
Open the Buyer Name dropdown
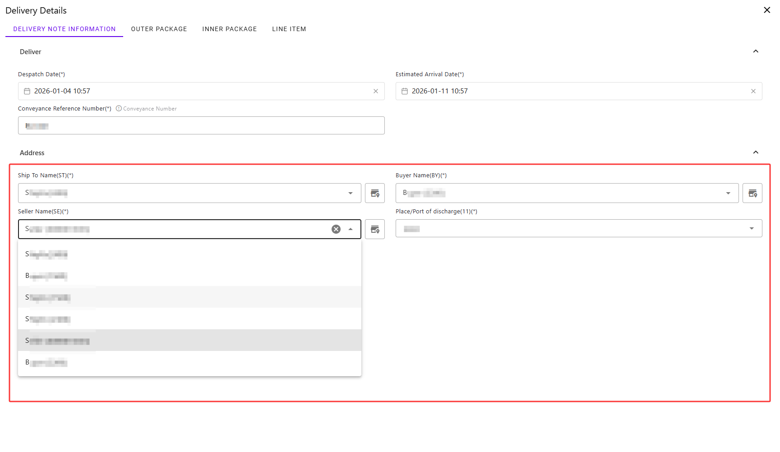728,193
